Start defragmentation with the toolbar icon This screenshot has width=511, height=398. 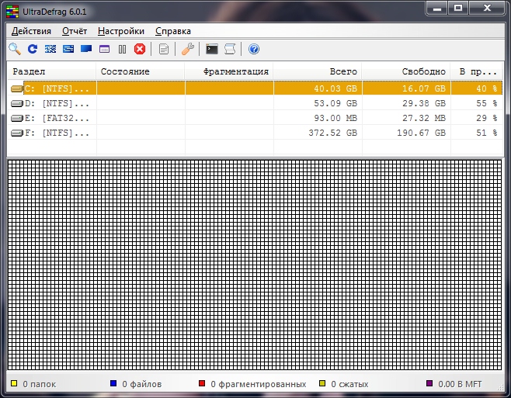[50, 49]
